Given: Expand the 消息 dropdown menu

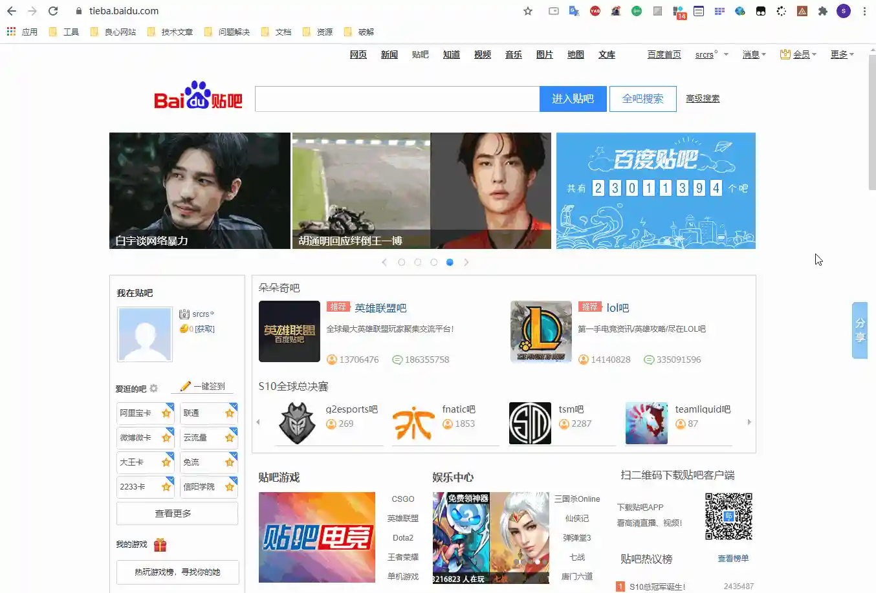Looking at the screenshot, I should tap(754, 55).
